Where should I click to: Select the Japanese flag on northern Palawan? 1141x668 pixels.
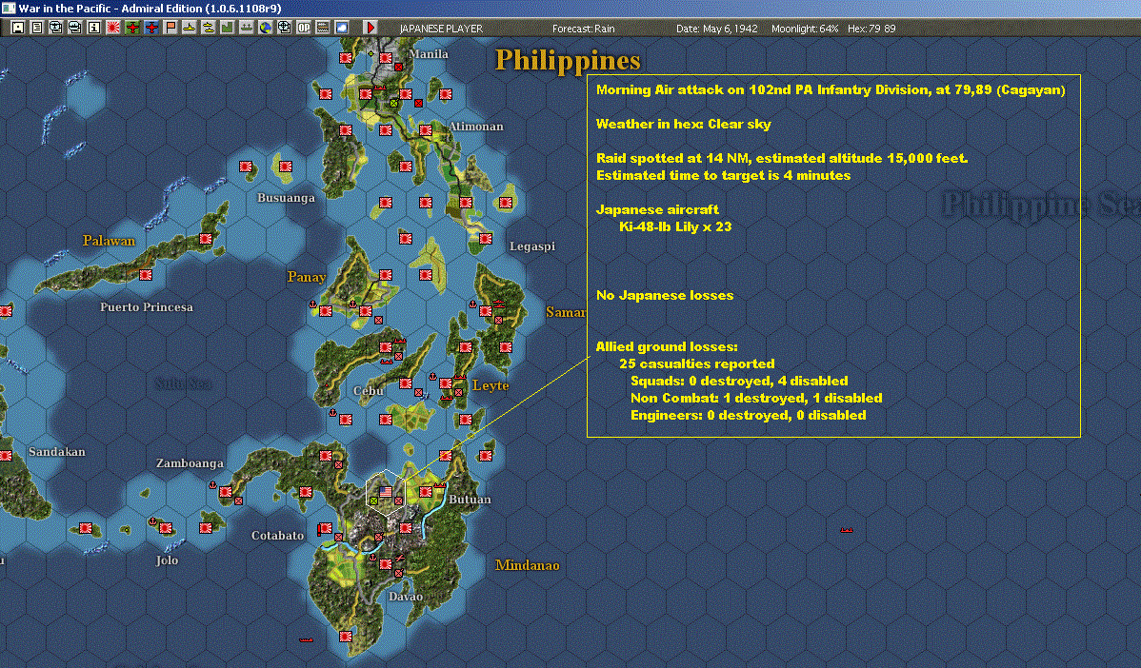pyautogui.click(x=206, y=239)
